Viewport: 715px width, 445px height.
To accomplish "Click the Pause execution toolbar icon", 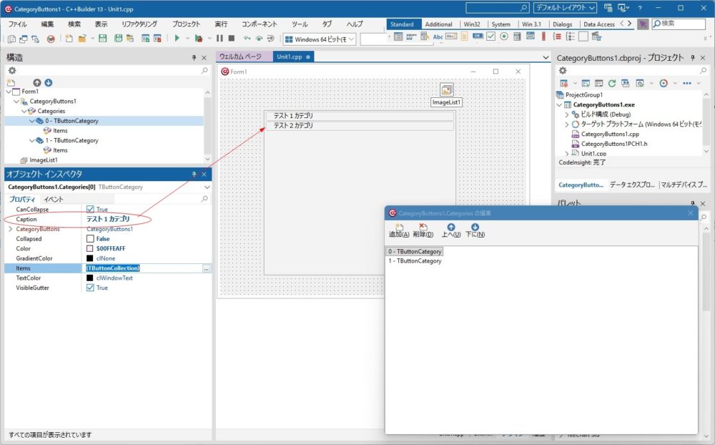I will tap(220, 39).
